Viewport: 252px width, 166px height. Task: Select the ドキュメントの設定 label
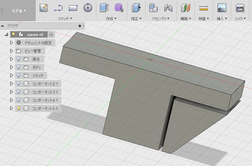38,43
